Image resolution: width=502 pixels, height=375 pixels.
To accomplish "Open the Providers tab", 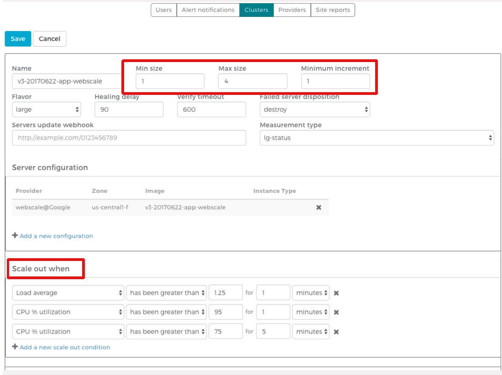I will coord(292,10).
